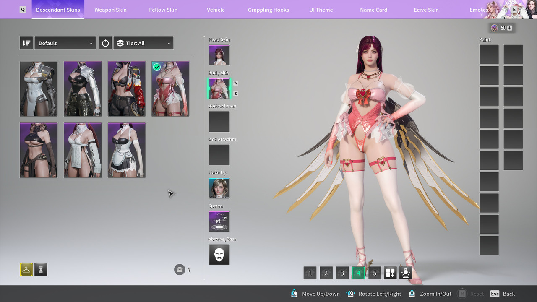Screen dimensions: 537x302
Task: Open the Name Card tab
Action: pos(373,10)
